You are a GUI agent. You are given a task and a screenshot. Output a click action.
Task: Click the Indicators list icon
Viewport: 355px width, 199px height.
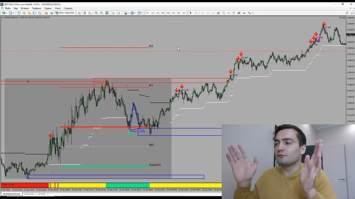125,13
